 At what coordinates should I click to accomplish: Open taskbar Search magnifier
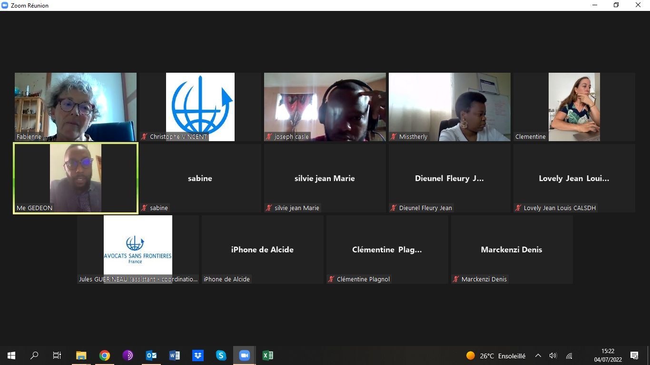click(x=34, y=355)
